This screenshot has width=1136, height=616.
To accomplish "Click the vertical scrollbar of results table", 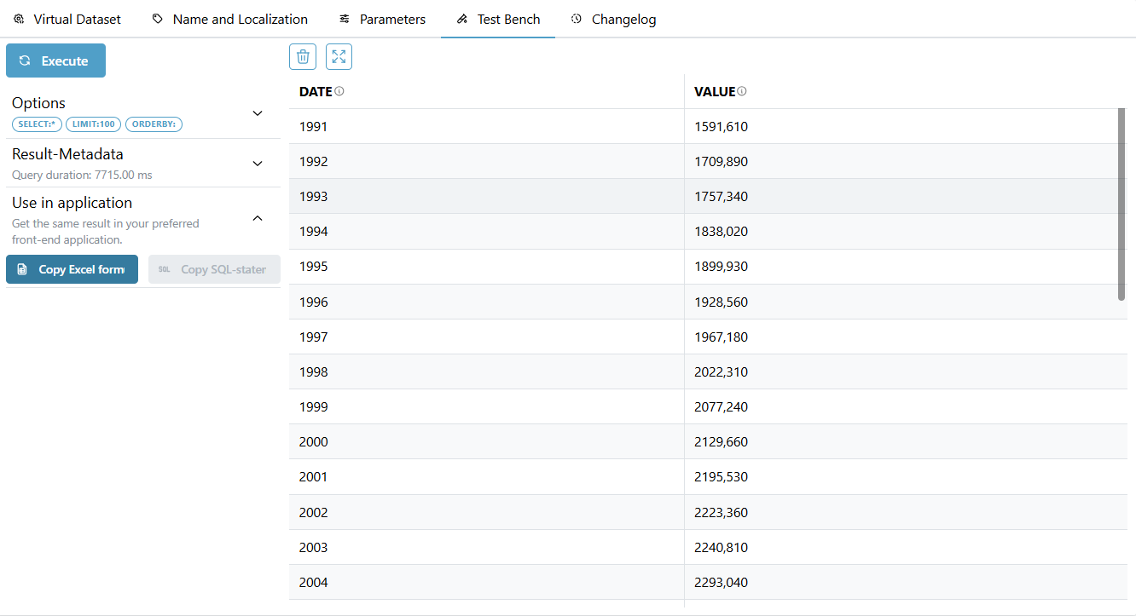I will (1122, 204).
